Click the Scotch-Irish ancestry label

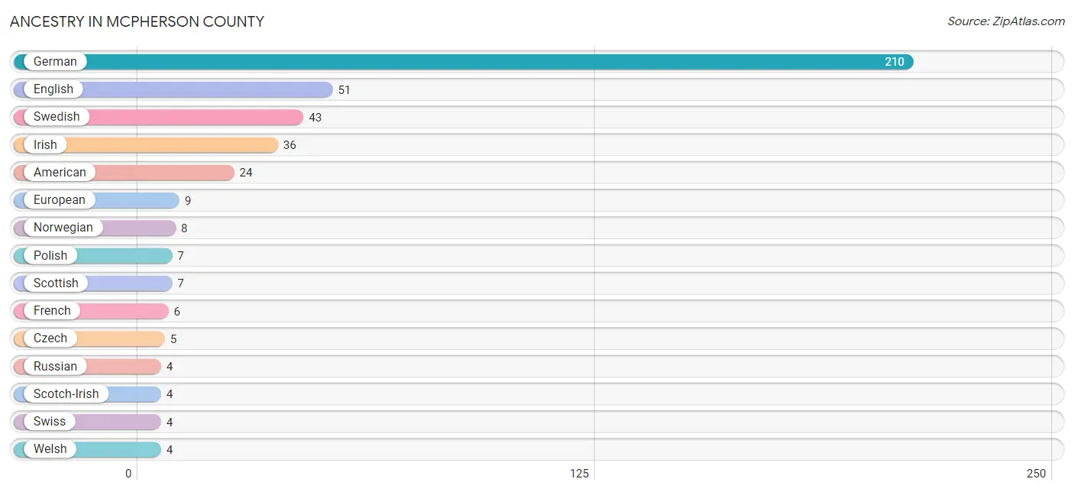click(66, 394)
